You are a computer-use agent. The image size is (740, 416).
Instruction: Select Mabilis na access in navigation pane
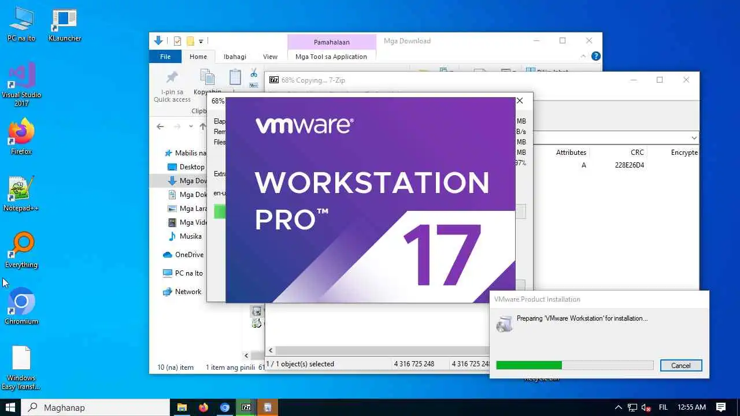[186, 153]
